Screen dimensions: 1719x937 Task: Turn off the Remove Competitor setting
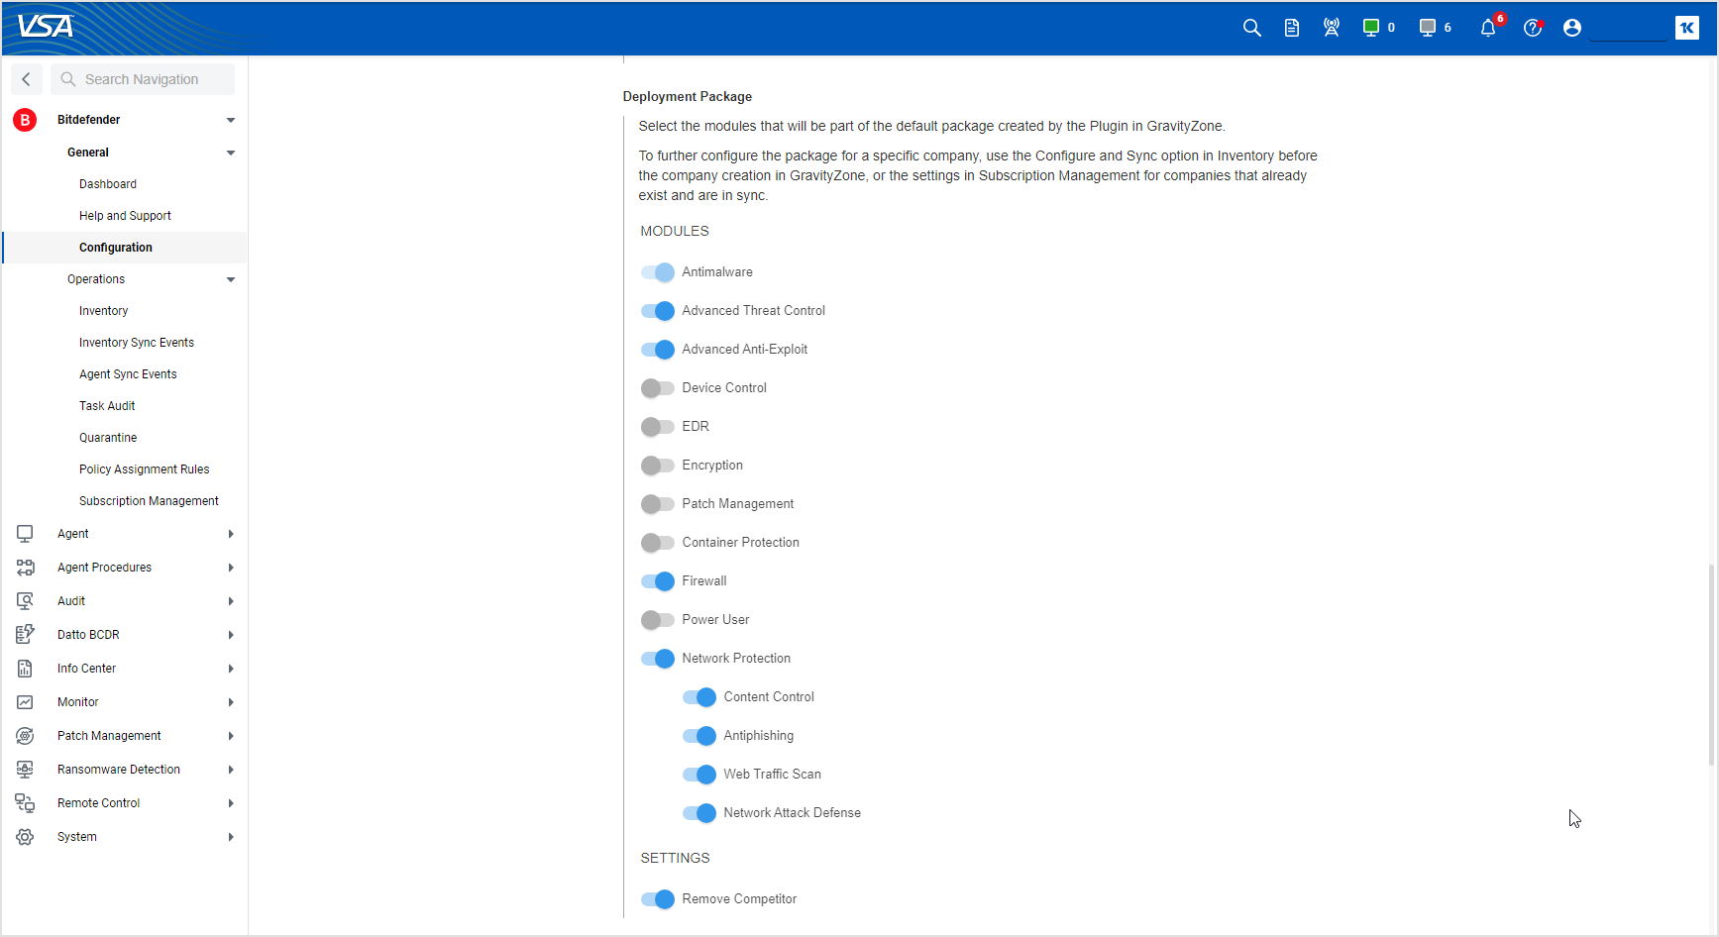point(656,898)
